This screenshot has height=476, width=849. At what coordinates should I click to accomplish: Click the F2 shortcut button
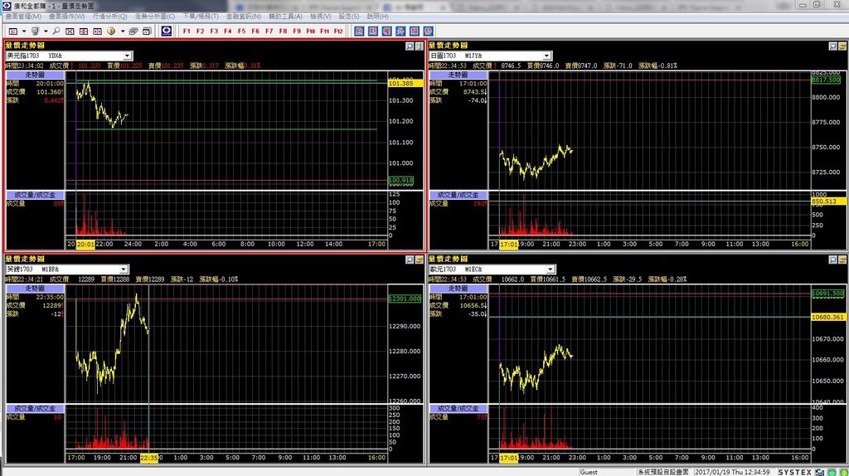pyautogui.click(x=201, y=32)
